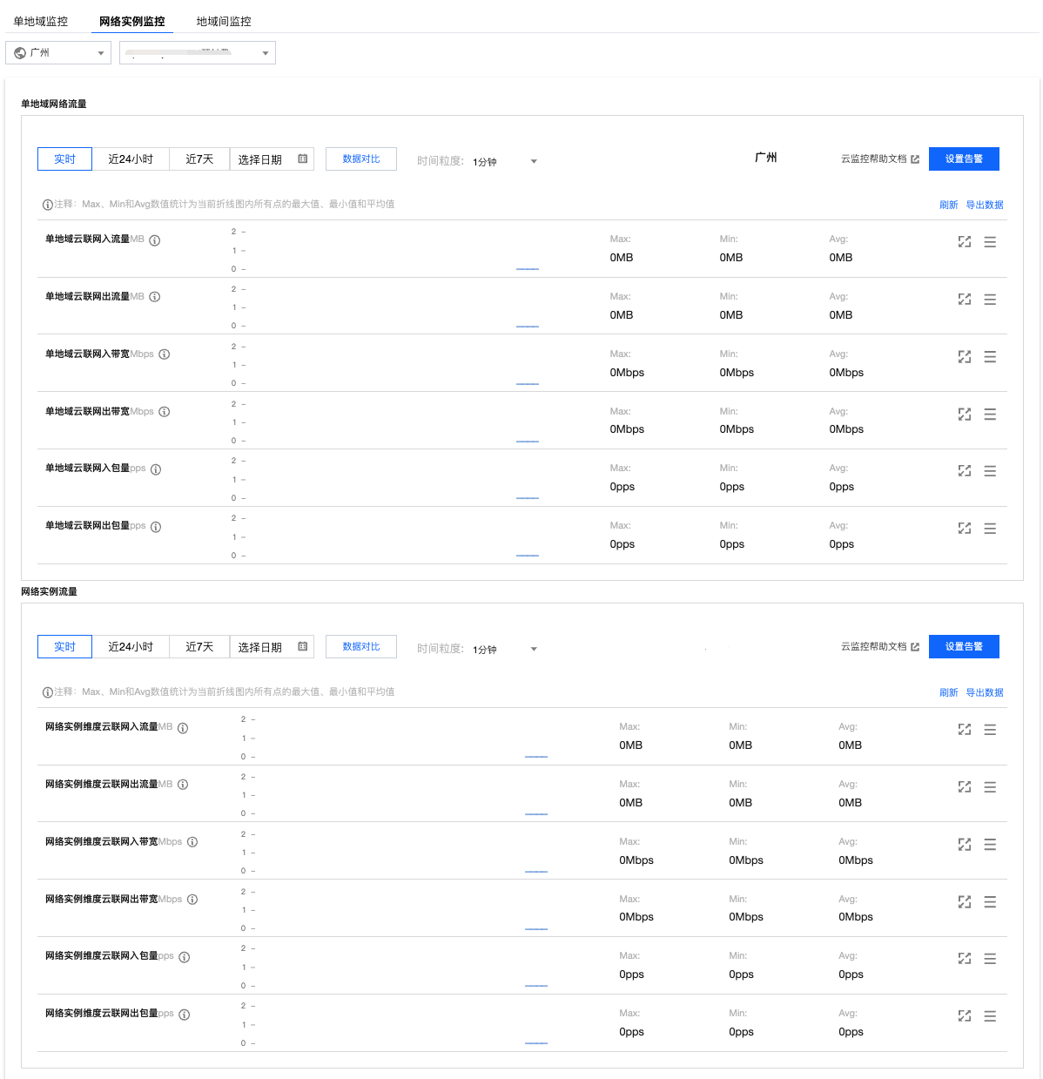1043x1079 pixels.
Task: Click 刷新 in 网络实例流量
Action: tap(948, 693)
